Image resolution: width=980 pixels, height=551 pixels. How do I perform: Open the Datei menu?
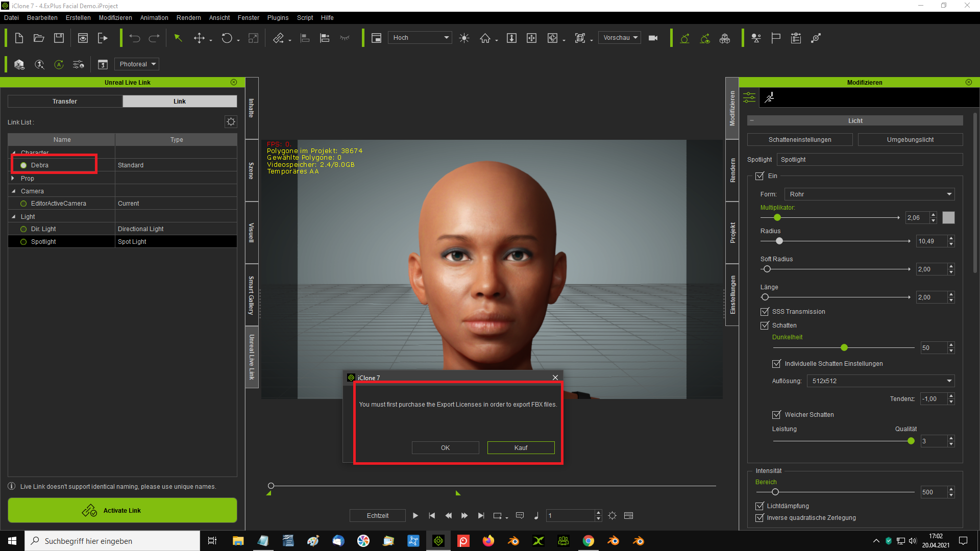click(x=11, y=18)
